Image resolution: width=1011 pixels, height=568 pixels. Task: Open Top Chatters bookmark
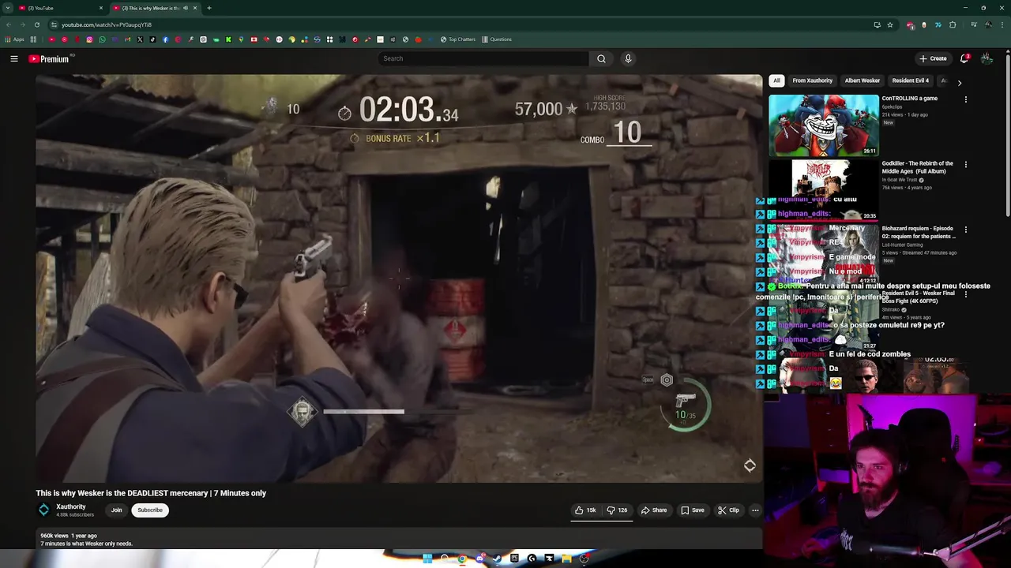[x=458, y=39]
